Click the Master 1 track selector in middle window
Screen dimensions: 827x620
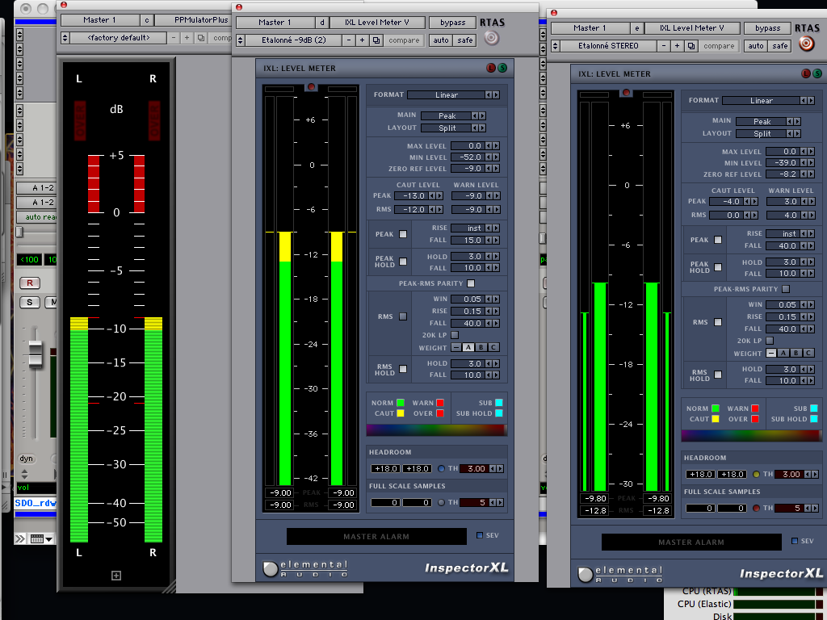click(x=275, y=22)
